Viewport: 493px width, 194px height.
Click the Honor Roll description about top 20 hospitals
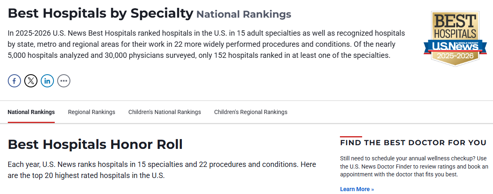coord(162,170)
